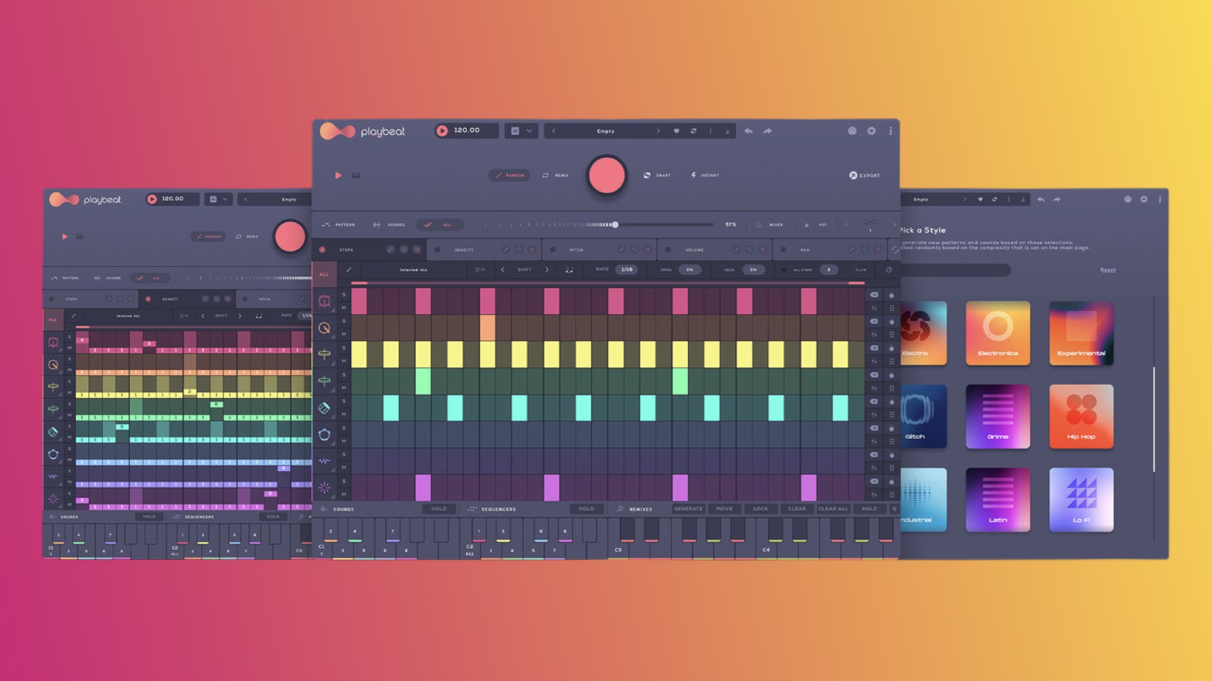This screenshot has height=681, width=1212.
Task: Click the Reset link on the Pick a Style page
Action: coord(1108,269)
